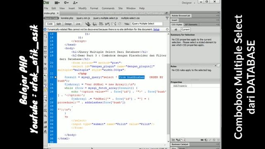
Task: Open CSS Styles panel options menu
Action: pyautogui.click(x=218, y=24)
